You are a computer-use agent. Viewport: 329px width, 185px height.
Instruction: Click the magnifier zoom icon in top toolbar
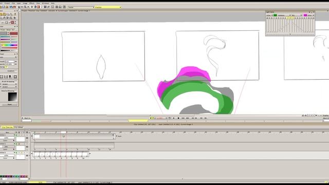(25, 7)
